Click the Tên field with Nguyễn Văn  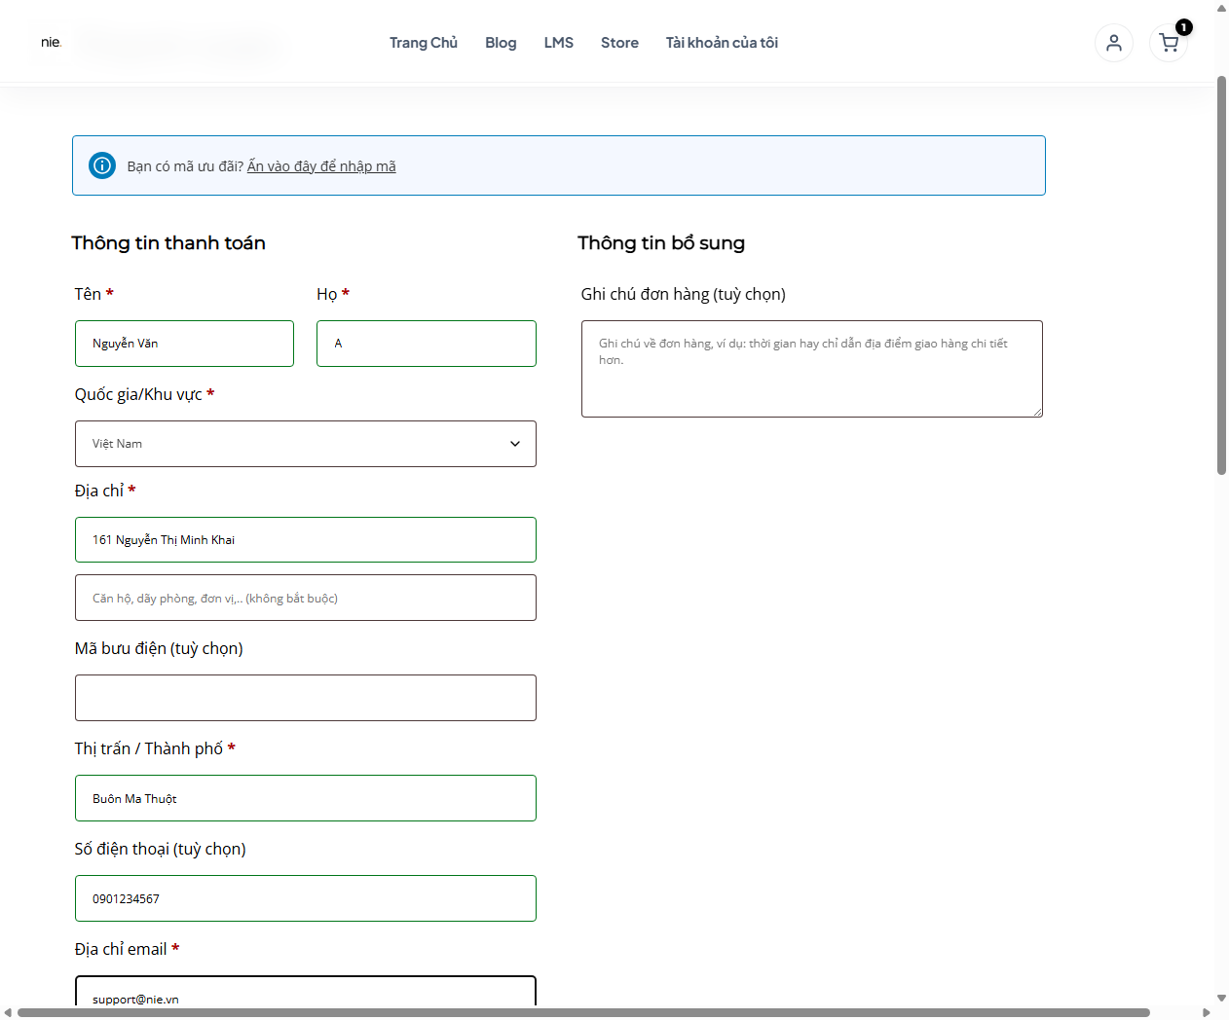[184, 344]
